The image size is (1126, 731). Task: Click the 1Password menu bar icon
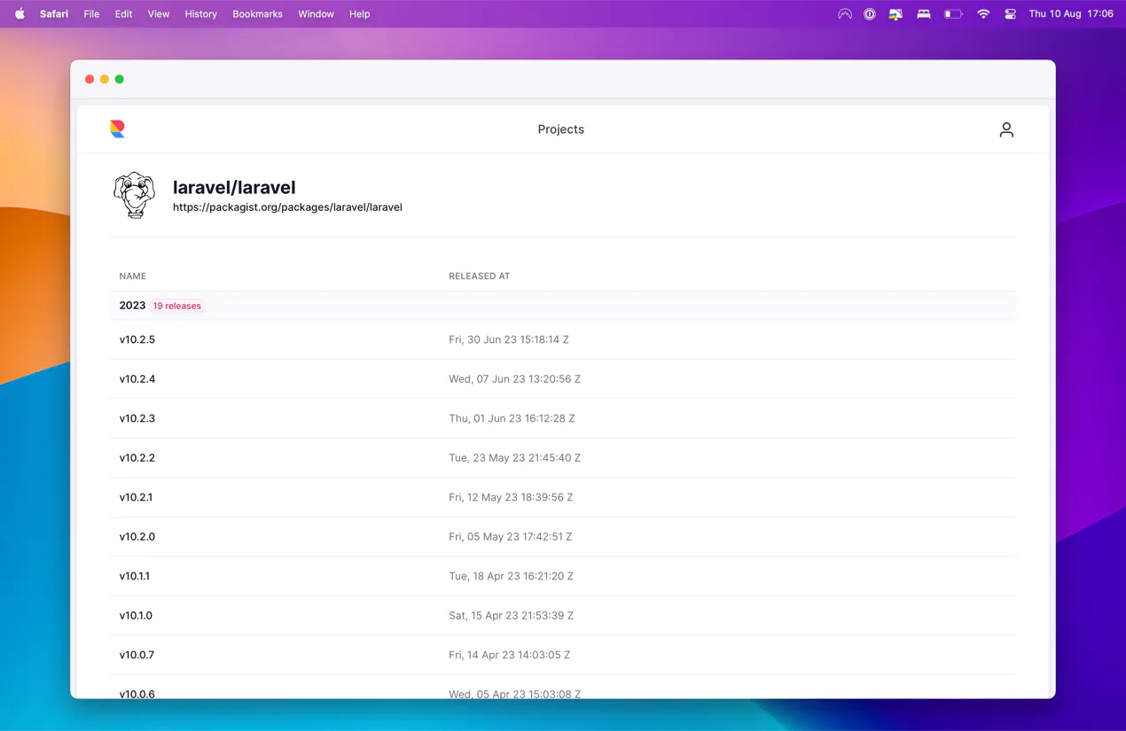tap(870, 14)
